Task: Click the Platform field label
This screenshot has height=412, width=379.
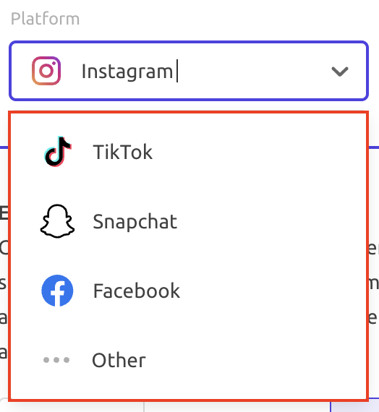Action: [x=45, y=19]
